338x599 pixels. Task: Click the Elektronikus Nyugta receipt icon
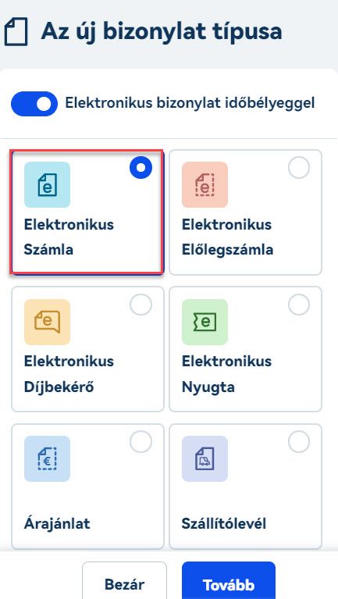click(x=205, y=322)
